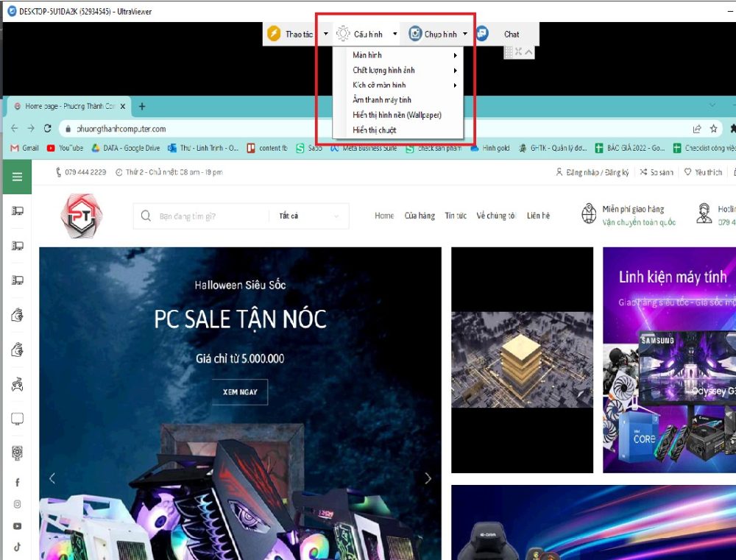Reload the phuongthanhcomputer.com page
The width and height of the screenshot is (736, 560).
[x=47, y=129]
